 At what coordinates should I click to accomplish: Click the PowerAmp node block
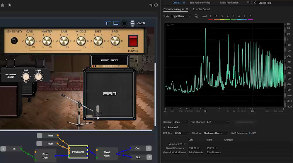tap(78, 152)
